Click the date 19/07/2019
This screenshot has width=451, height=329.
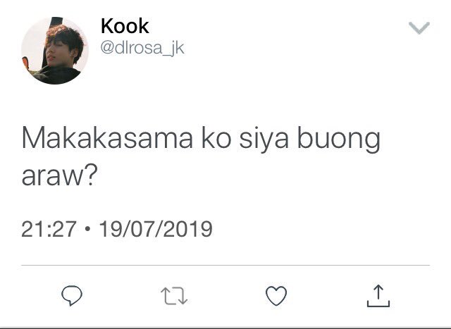point(156,229)
